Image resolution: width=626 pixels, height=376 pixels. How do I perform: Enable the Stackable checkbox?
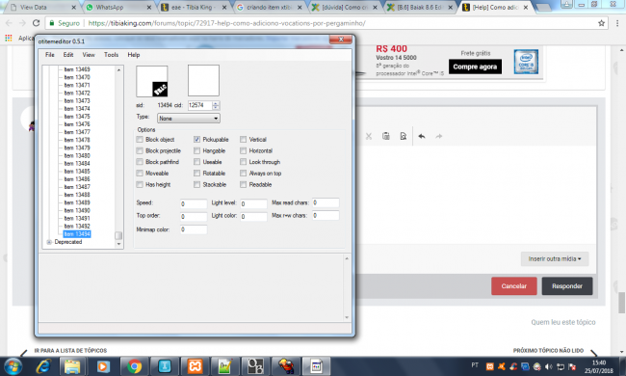196,184
